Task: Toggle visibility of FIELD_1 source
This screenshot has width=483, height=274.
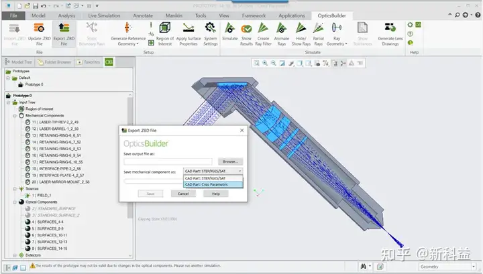Action: [28, 195]
